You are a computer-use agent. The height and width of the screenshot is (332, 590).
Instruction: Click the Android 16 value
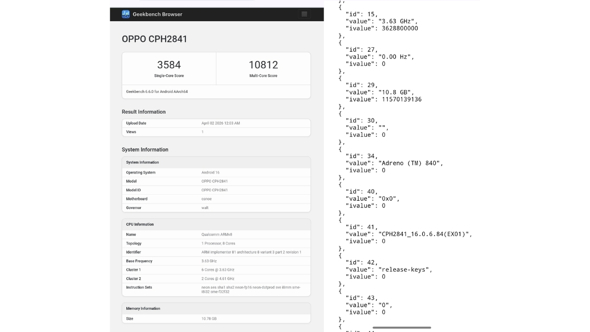(x=210, y=173)
